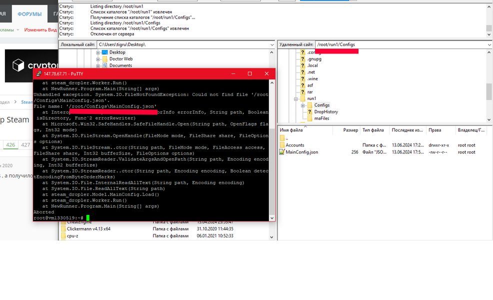The image size is (493, 300).
Task: Select the 'Listing directory /root/run1/Configs' log line
Action: 125,23
